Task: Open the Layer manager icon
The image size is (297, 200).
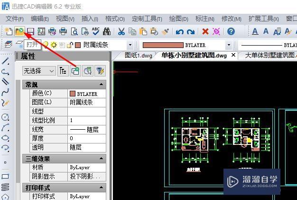Action: [x=9, y=45]
